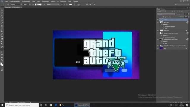
Task: Open Microsoft Edge from taskbar
Action: (56, 105)
